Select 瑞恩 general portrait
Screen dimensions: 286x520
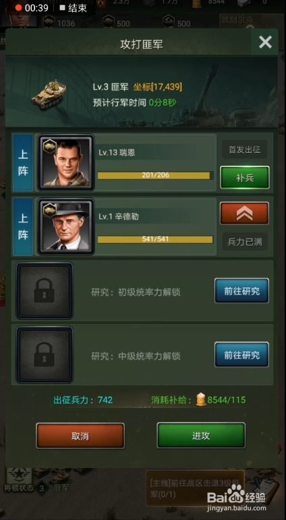click(x=66, y=162)
